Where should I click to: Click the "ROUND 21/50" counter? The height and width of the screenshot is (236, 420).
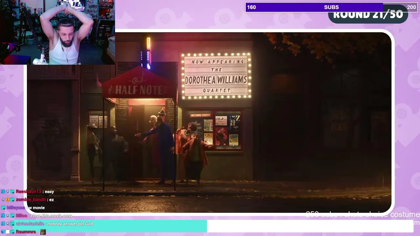pos(368,15)
